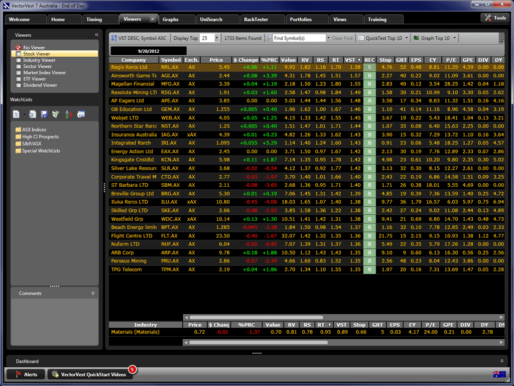The image size is (514, 386).
Task: Click the A-Z sort watchlists icon
Action: click(x=69, y=114)
